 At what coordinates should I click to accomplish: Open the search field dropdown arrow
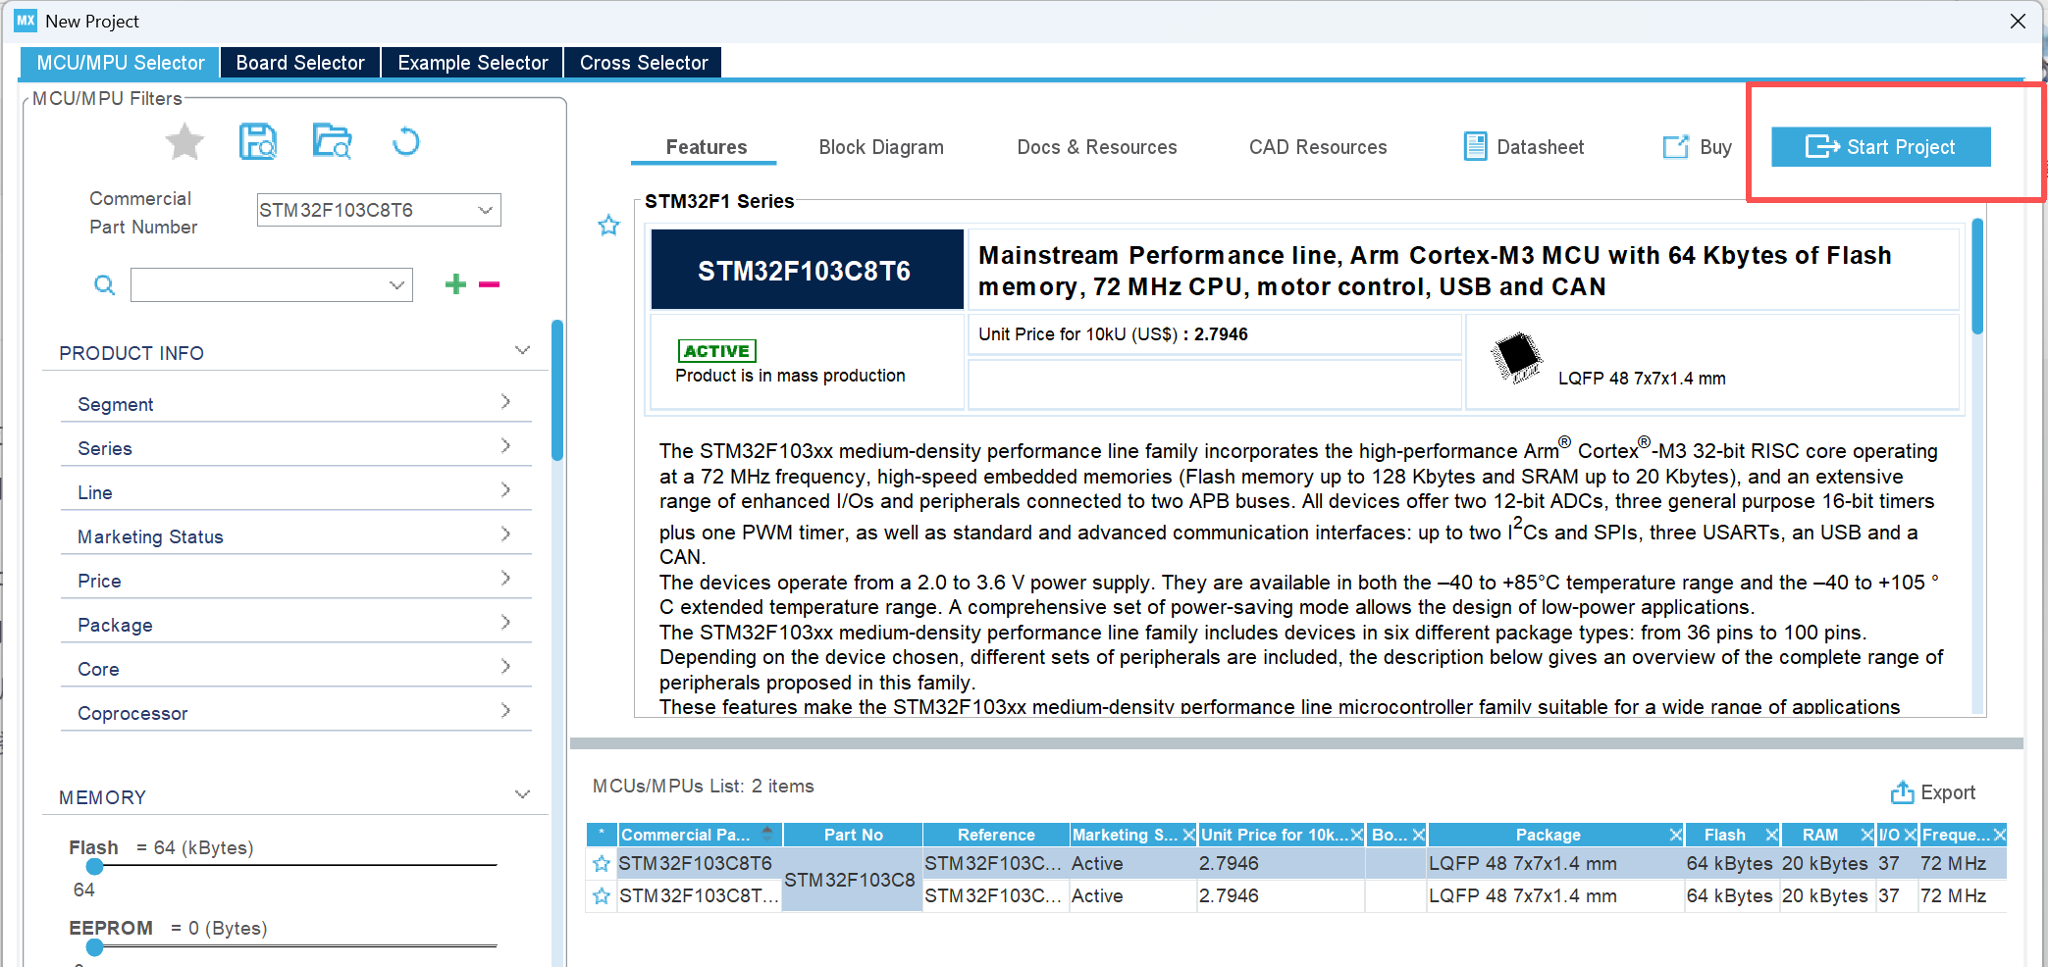pyautogui.click(x=396, y=285)
